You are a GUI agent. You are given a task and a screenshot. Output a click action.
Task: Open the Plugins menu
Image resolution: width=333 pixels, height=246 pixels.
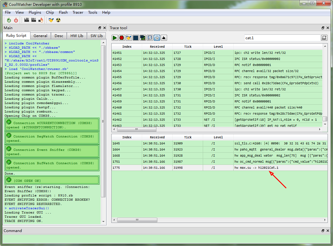point(35,12)
